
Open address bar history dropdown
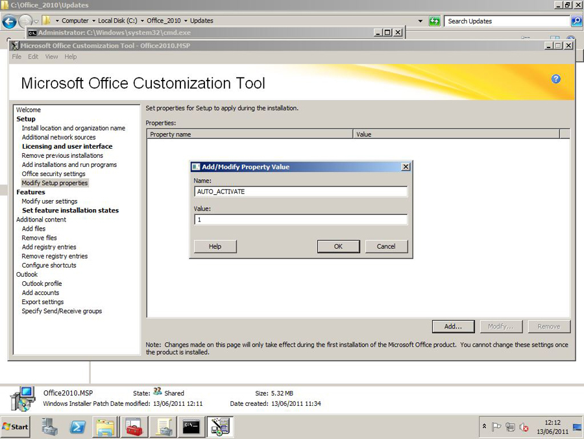[x=420, y=21]
